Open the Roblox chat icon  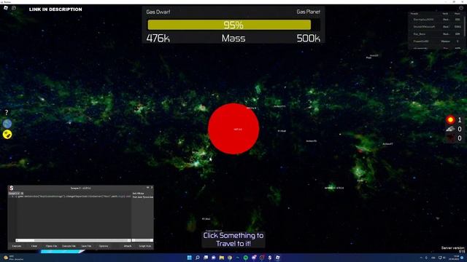click(x=14, y=8)
